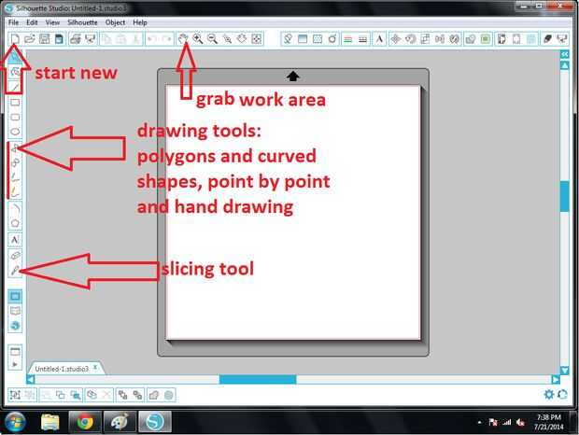Select the Rounded Rectangle tool
This screenshot has height=435, width=579.
pyautogui.click(x=15, y=117)
